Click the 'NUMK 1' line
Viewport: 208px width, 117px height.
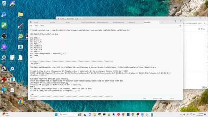(32, 87)
